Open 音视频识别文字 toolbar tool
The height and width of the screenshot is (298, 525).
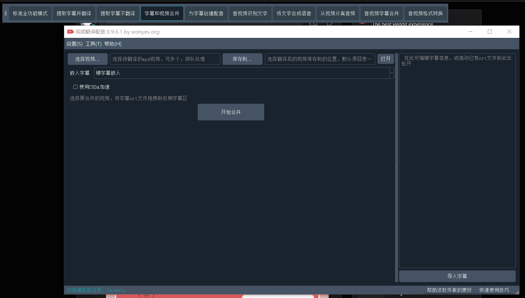tap(250, 13)
